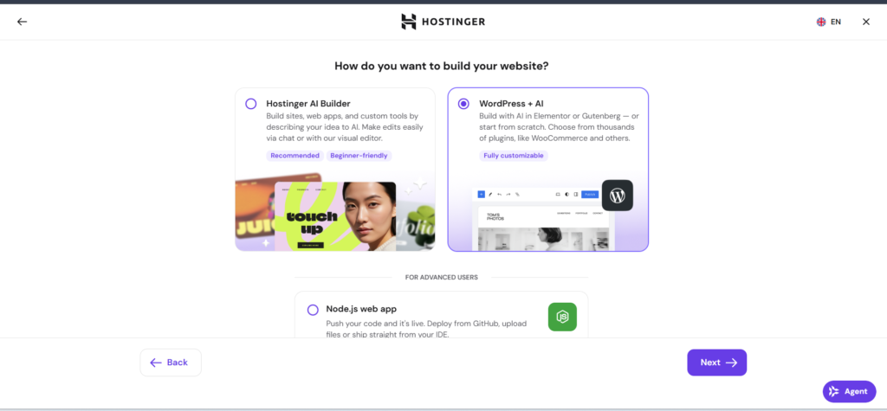Click the FOR ADVANCED USERS label
Image resolution: width=887 pixels, height=411 pixels.
pyautogui.click(x=441, y=277)
